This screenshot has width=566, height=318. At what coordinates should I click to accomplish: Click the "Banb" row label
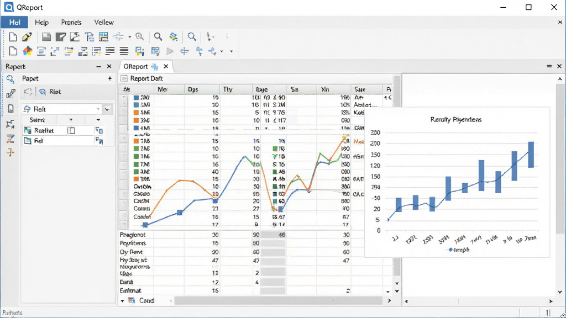click(127, 282)
